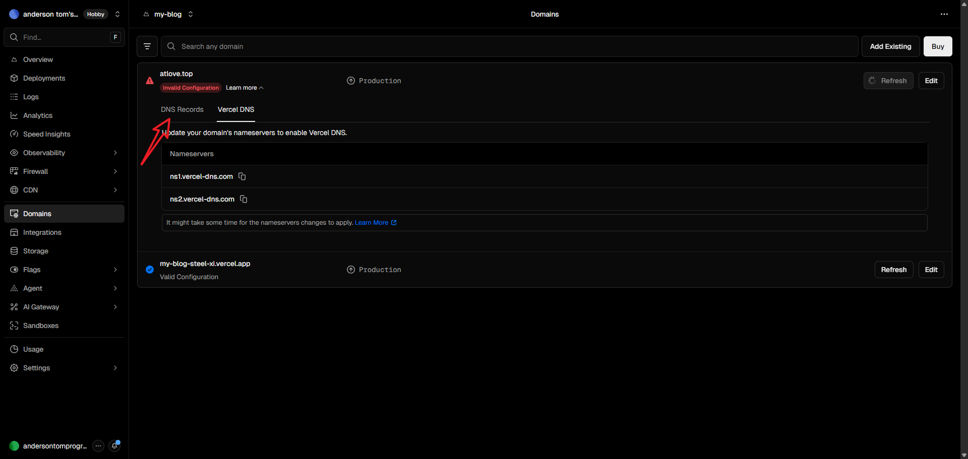Open the Usage page
This screenshot has height=459, width=968.
(x=64, y=349)
